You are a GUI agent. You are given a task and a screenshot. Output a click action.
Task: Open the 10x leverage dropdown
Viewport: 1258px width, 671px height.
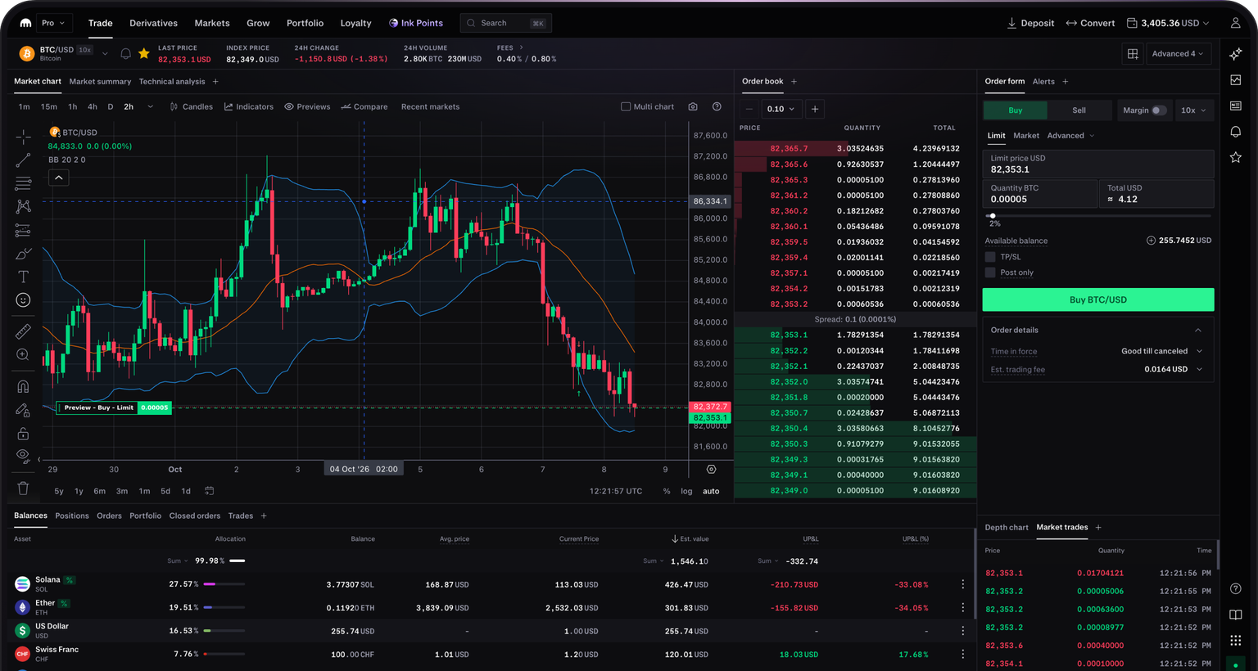pos(1193,110)
